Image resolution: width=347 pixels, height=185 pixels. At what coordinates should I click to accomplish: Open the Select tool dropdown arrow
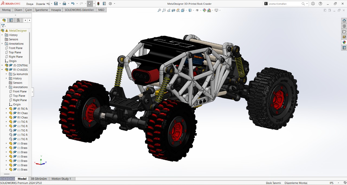click(94, 4)
